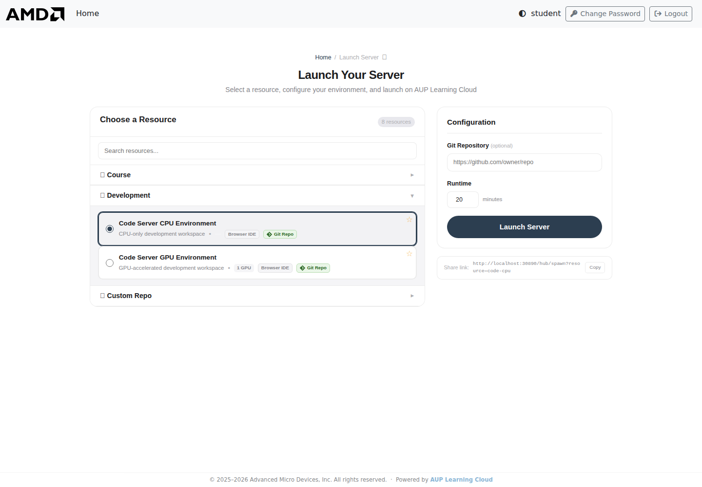The image size is (702, 487).
Task: Click the student username
Action: pyautogui.click(x=546, y=14)
